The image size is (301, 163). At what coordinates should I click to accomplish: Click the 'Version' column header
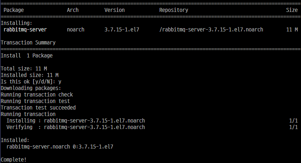(x=115, y=10)
